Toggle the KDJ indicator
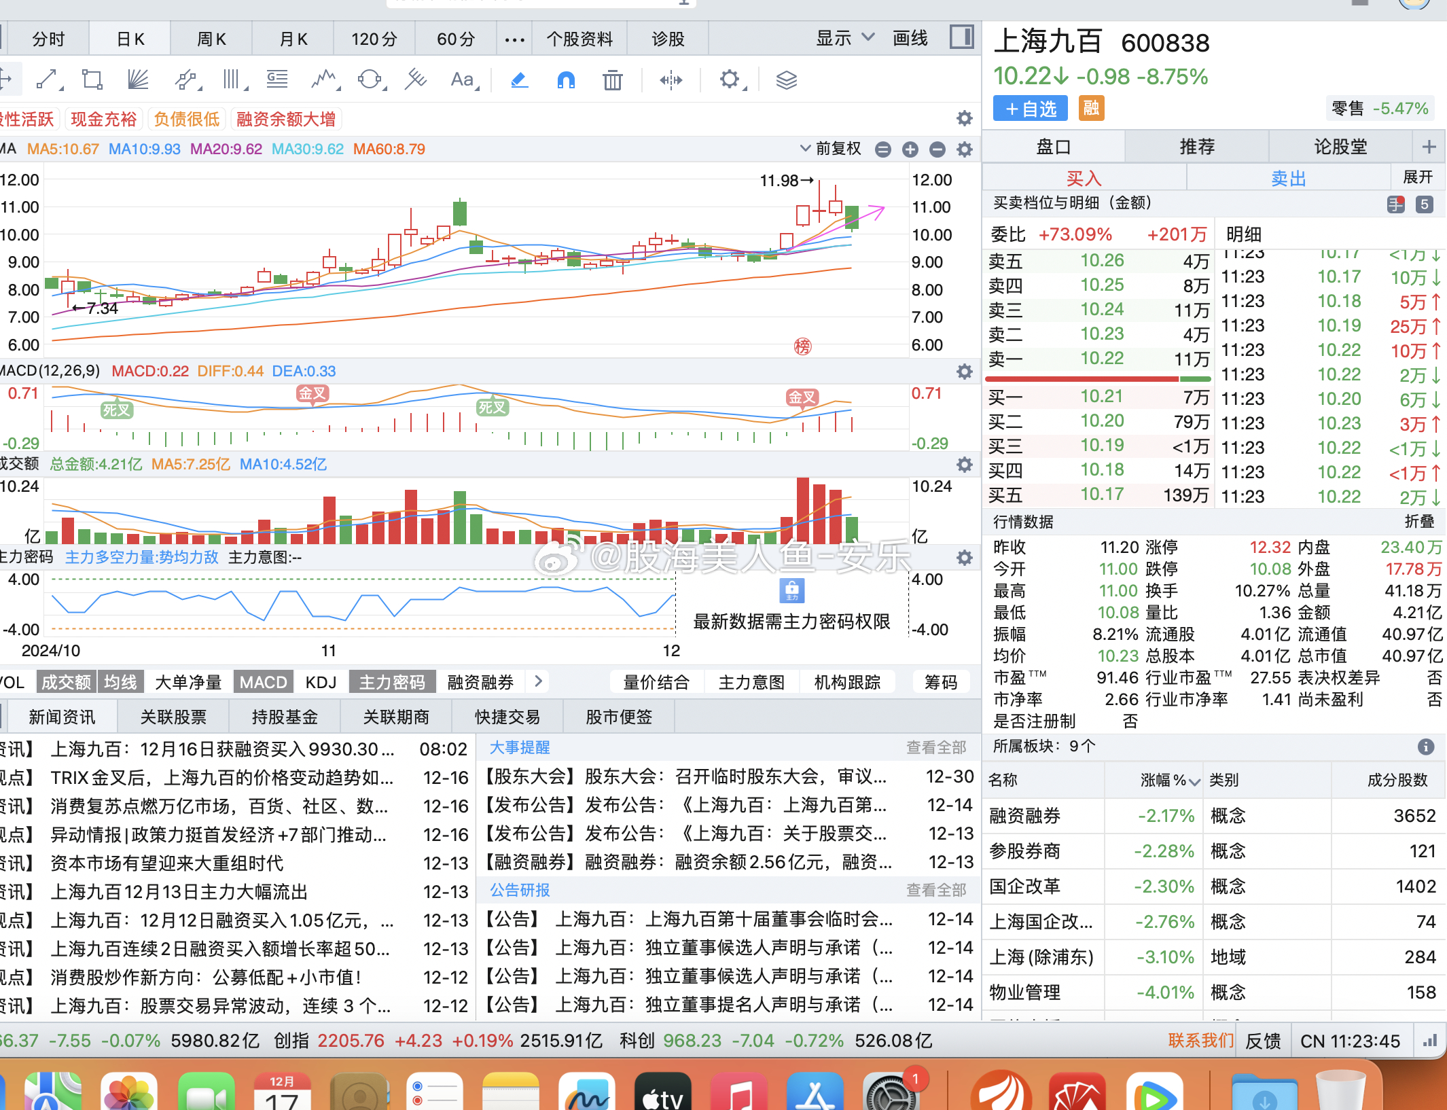1447x1110 pixels. pos(321,682)
